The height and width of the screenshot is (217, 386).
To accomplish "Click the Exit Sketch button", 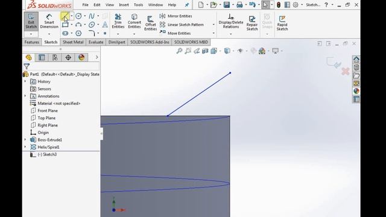I will [31, 21].
